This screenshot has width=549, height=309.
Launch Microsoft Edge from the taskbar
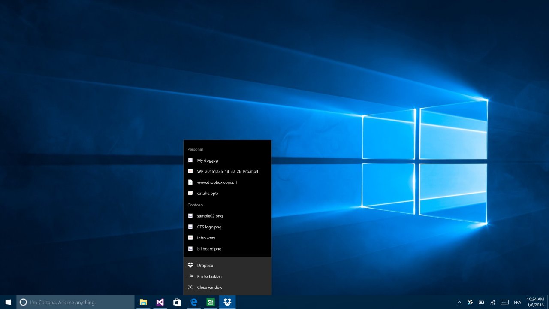coord(193,302)
